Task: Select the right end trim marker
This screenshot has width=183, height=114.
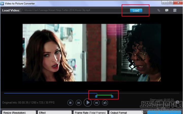Action: [112, 96]
